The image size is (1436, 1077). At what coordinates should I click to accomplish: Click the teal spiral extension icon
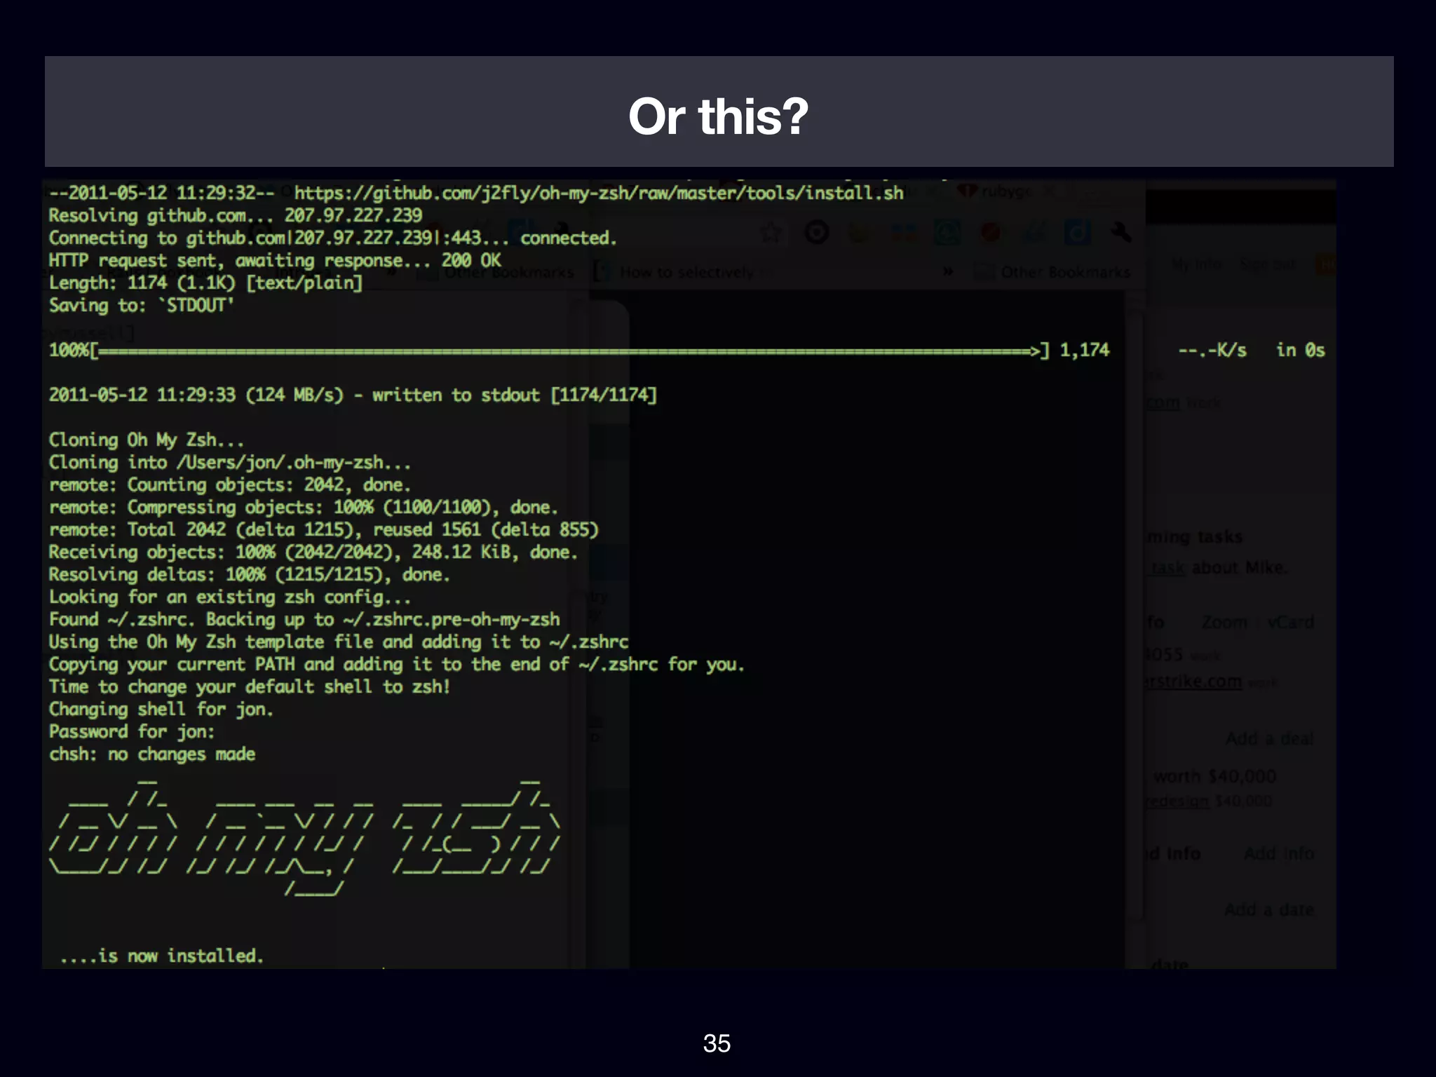pos(947,232)
